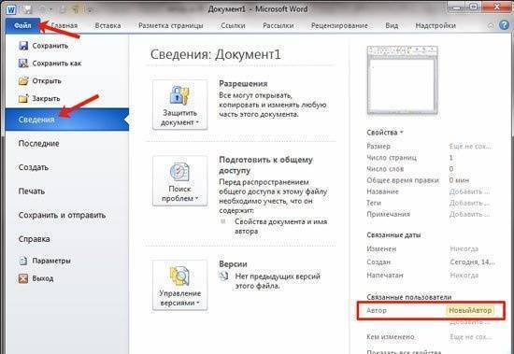
Task: Click the Сохранить как menu command
Action: [57, 64]
